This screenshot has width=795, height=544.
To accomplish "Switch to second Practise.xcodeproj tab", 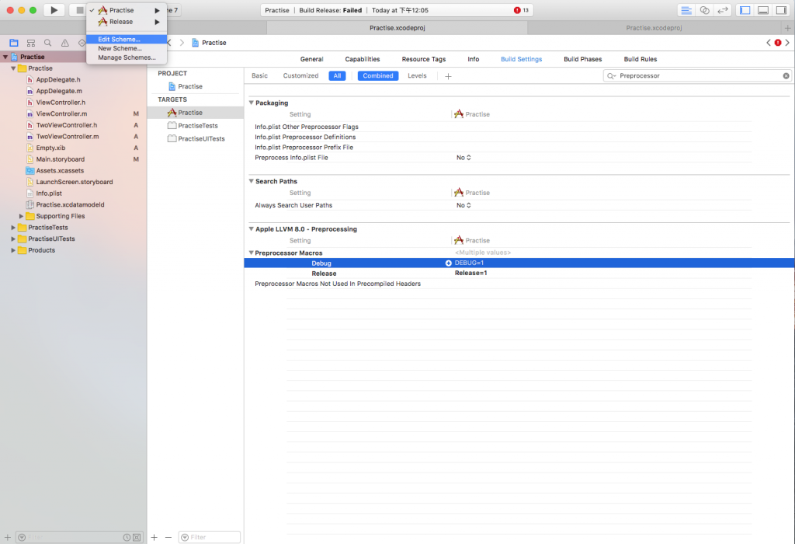I will pyautogui.click(x=654, y=28).
